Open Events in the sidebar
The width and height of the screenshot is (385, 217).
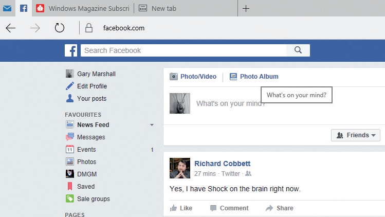click(x=86, y=150)
